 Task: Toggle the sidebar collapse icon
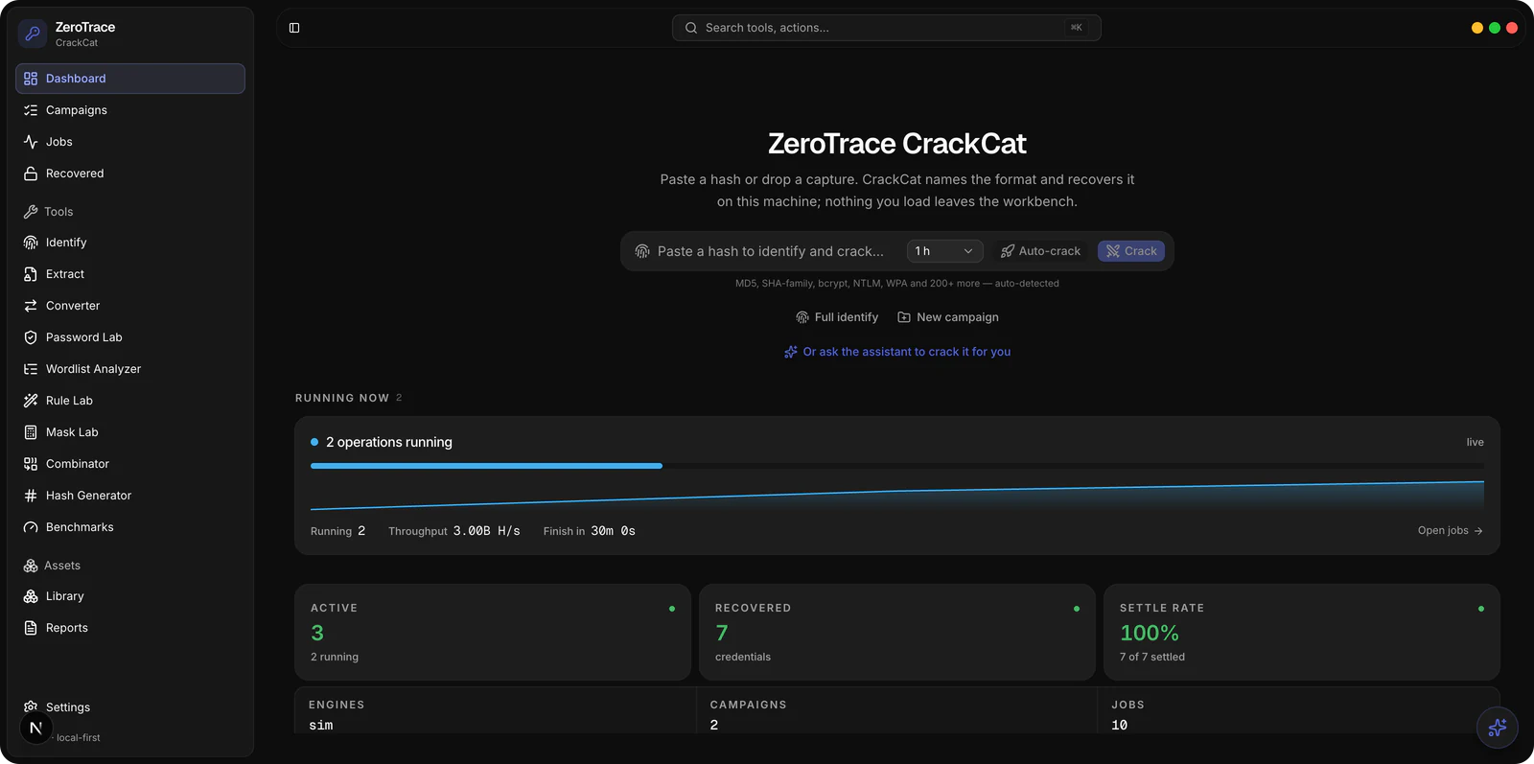click(294, 28)
